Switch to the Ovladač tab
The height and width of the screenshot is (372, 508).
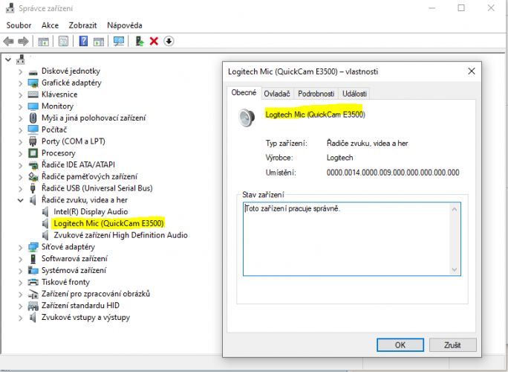click(277, 94)
